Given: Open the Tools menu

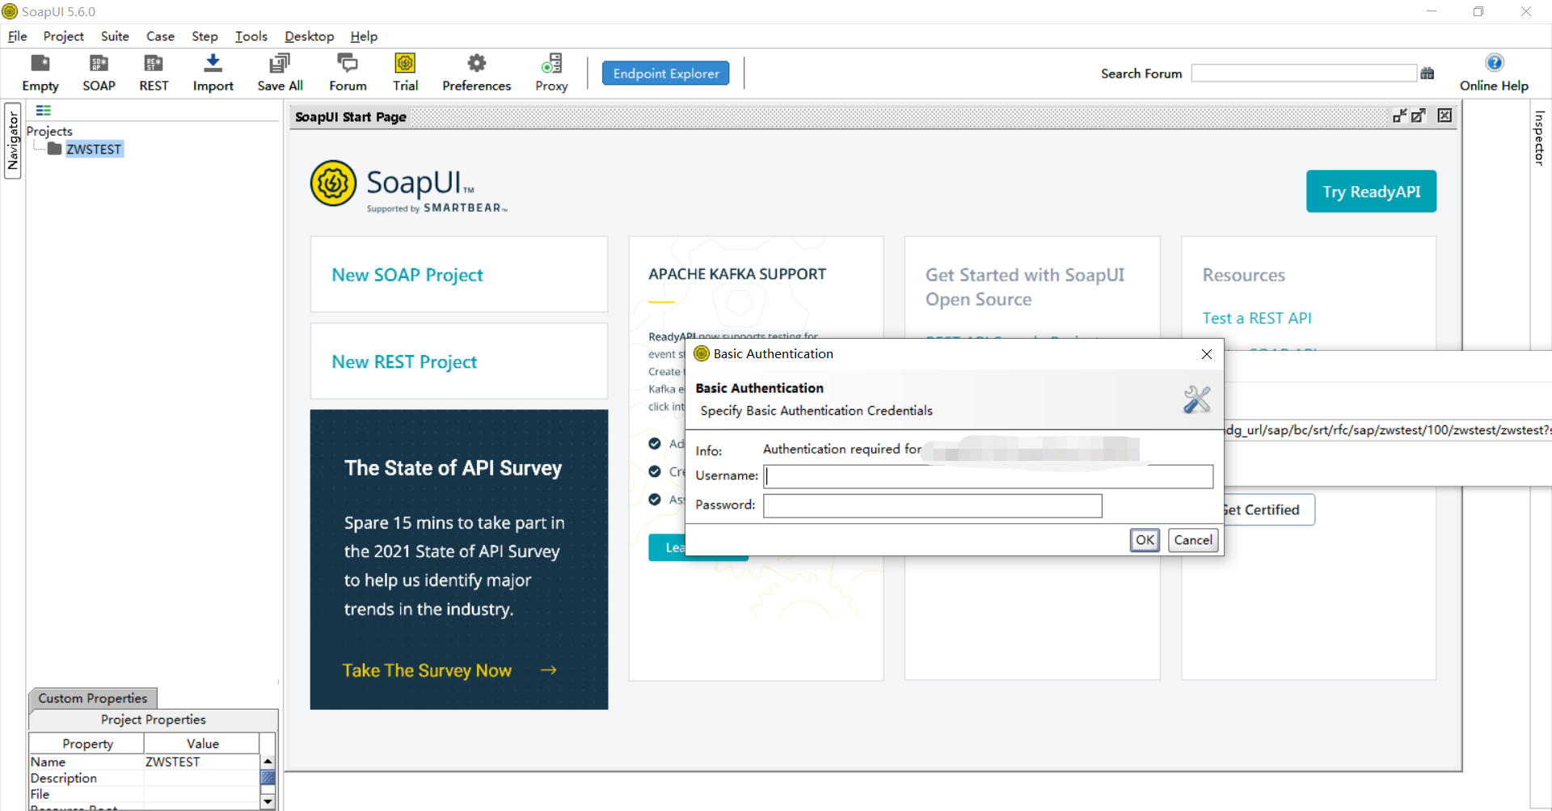Looking at the screenshot, I should (x=251, y=36).
